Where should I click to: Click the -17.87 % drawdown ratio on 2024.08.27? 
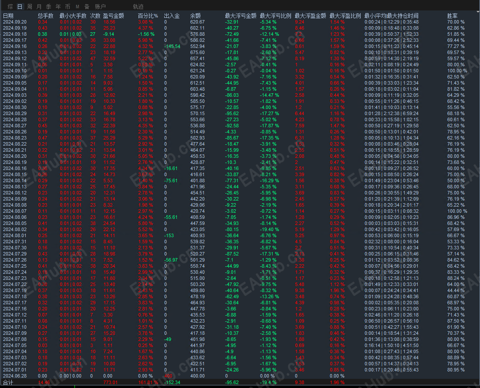(x=269, y=126)
